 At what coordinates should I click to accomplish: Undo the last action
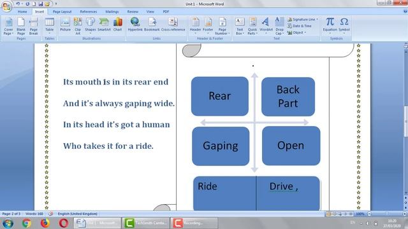[18, 4]
